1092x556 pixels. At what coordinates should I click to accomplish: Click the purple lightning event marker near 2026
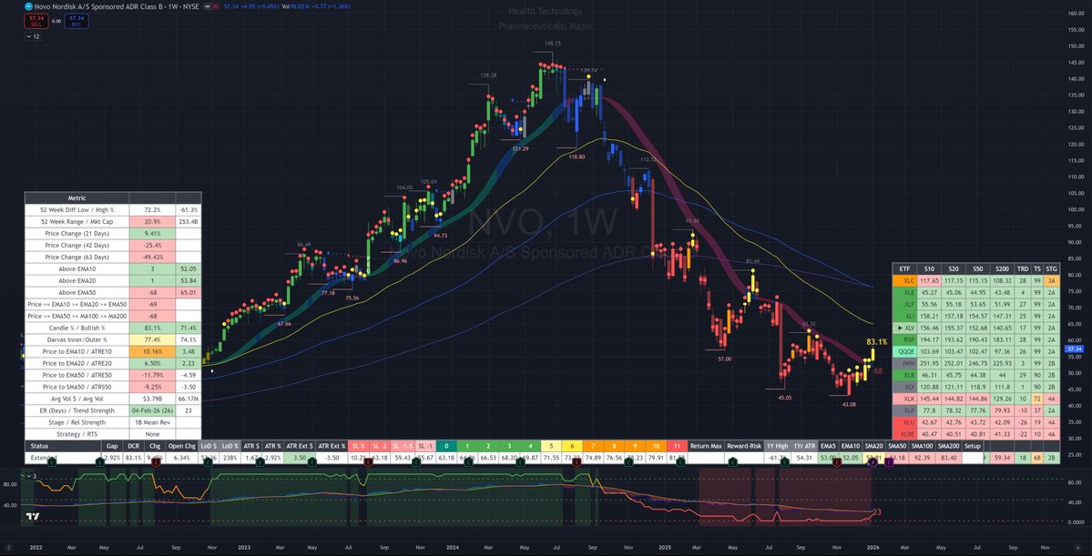[x=873, y=461]
